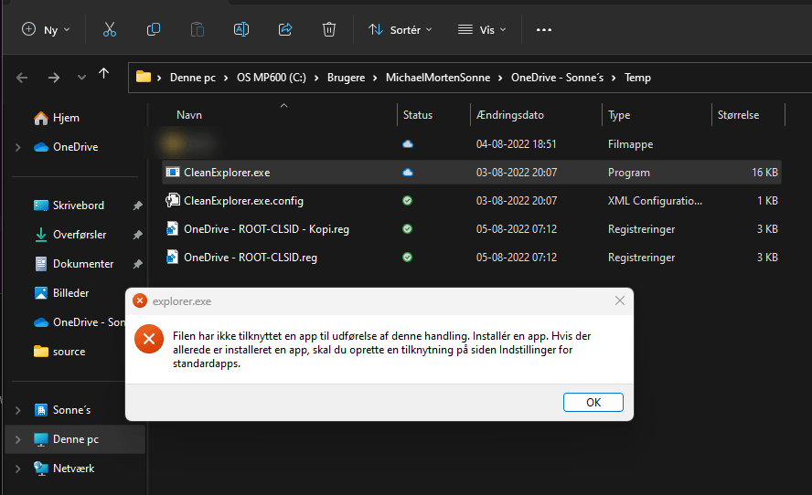812x495 pixels.
Task: Navigate to MichaelMortenSonne breadcrumb
Action: tap(438, 78)
